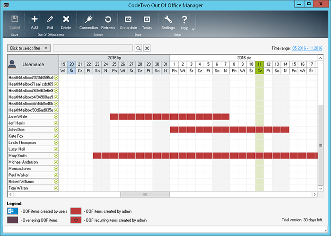Select the Jeff Harris user row
Image resolution: width=331 pixels, height=236 pixels.
tap(33, 123)
